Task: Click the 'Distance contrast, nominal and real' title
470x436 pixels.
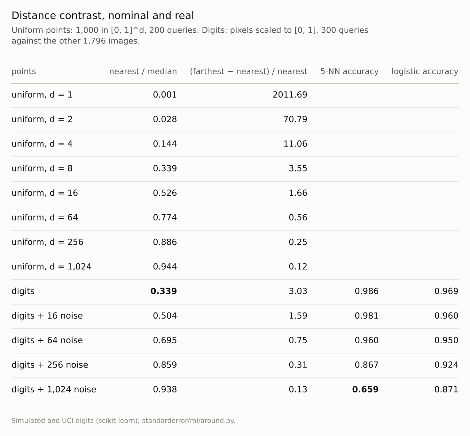Action: pos(103,16)
